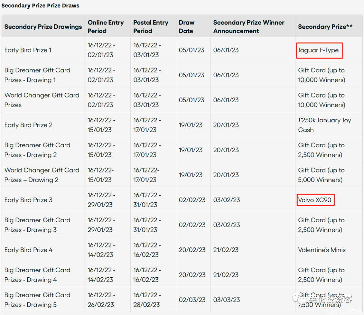The height and width of the screenshot is (315, 364).
Task: Click postal entry period for Big Dreamer Drawing 5
Action: point(147,300)
